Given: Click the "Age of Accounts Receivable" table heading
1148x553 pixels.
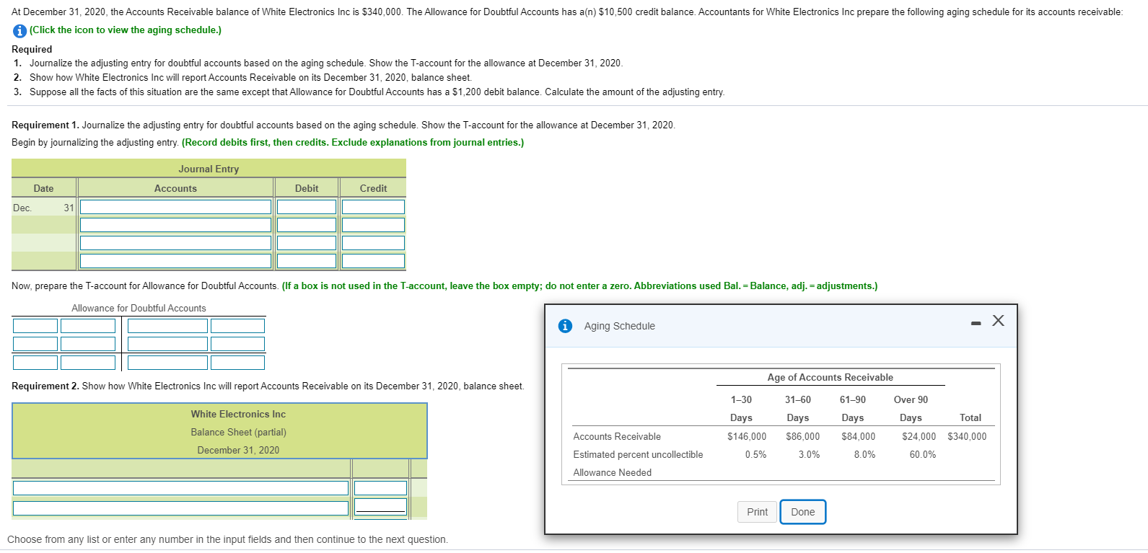Looking at the screenshot, I should [830, 377].
